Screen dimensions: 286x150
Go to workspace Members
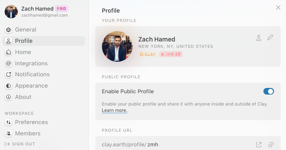pos(28,133)
